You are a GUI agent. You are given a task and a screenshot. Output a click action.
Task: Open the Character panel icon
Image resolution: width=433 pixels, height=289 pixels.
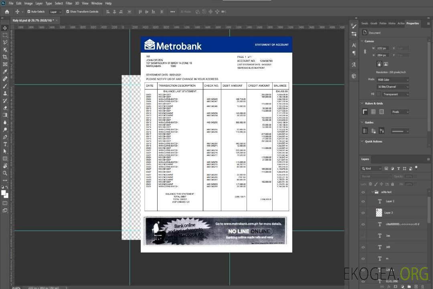[354, 45]
